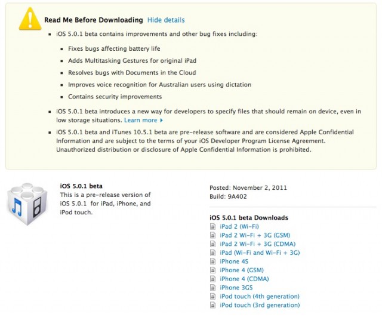Image resolution: width=382 pixels, height=317 pixels.
Task: Collapse the notice with Hide details
Action: [166, 20]
